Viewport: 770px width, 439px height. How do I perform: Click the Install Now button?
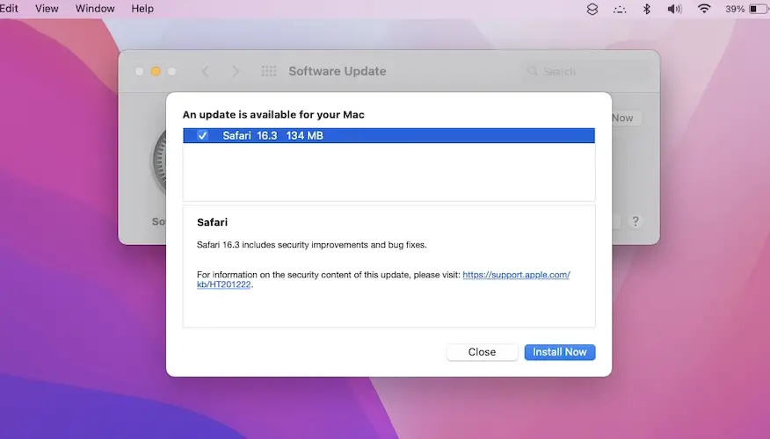(560, 352)
